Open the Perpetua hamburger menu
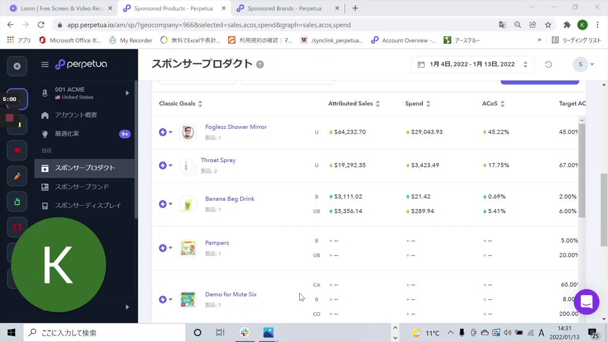608x342 pixels. click(45, 65)
